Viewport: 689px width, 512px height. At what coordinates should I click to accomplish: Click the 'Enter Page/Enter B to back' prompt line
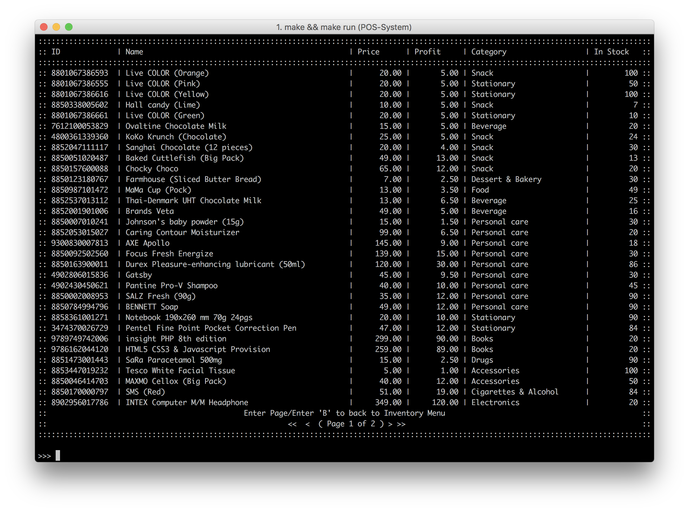[x=344, y=413]
